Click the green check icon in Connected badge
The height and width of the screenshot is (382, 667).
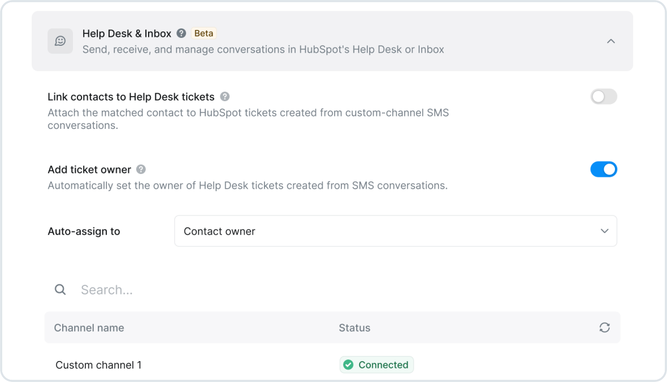point(348,364)
